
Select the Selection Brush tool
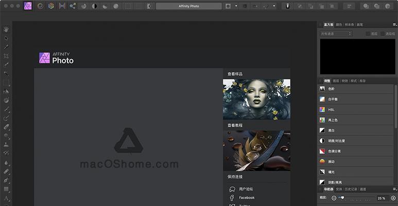(x=6, y=65)
